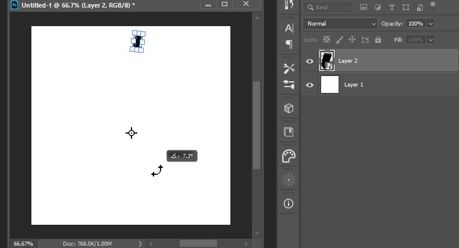Prevent auto-nesting into artboards lock icon

365,39
